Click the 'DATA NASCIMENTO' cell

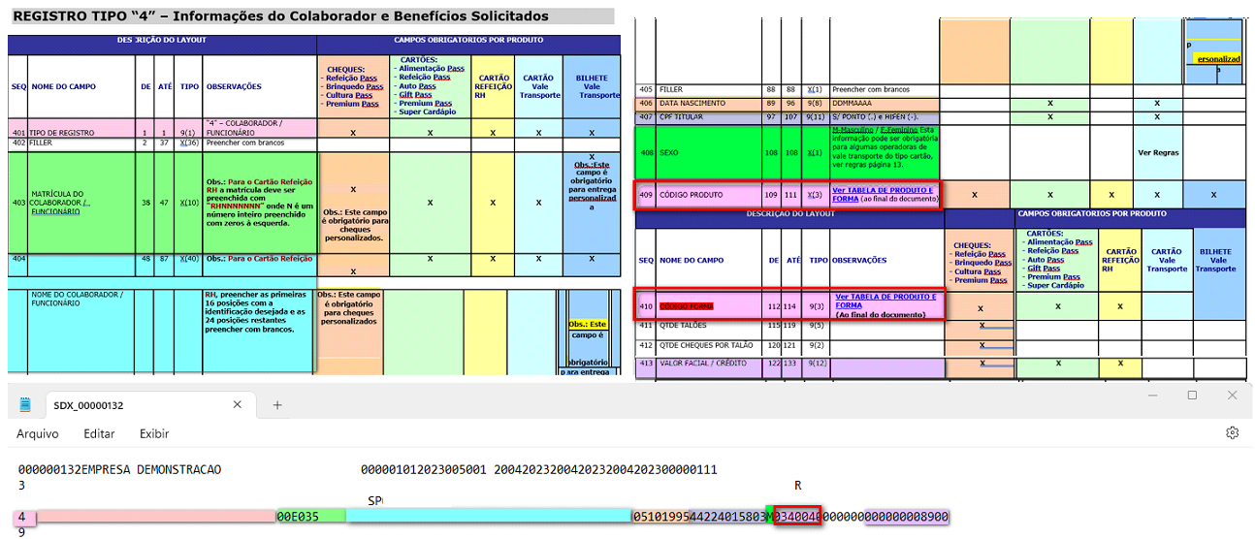pos(711,103)
